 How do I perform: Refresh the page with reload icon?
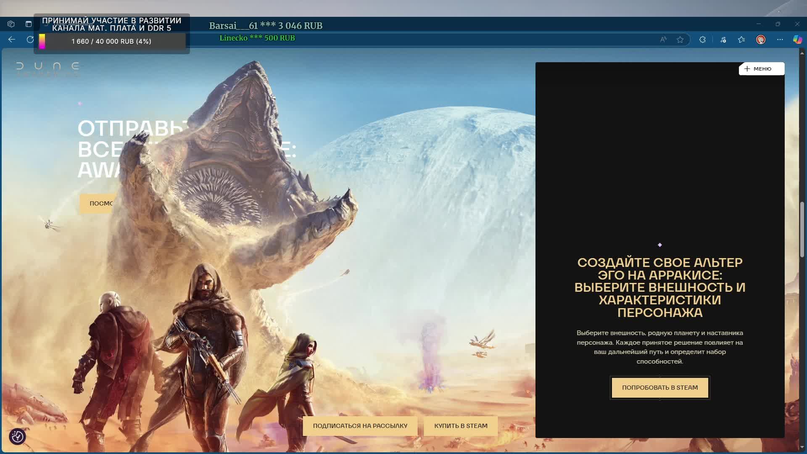[30, 40]
